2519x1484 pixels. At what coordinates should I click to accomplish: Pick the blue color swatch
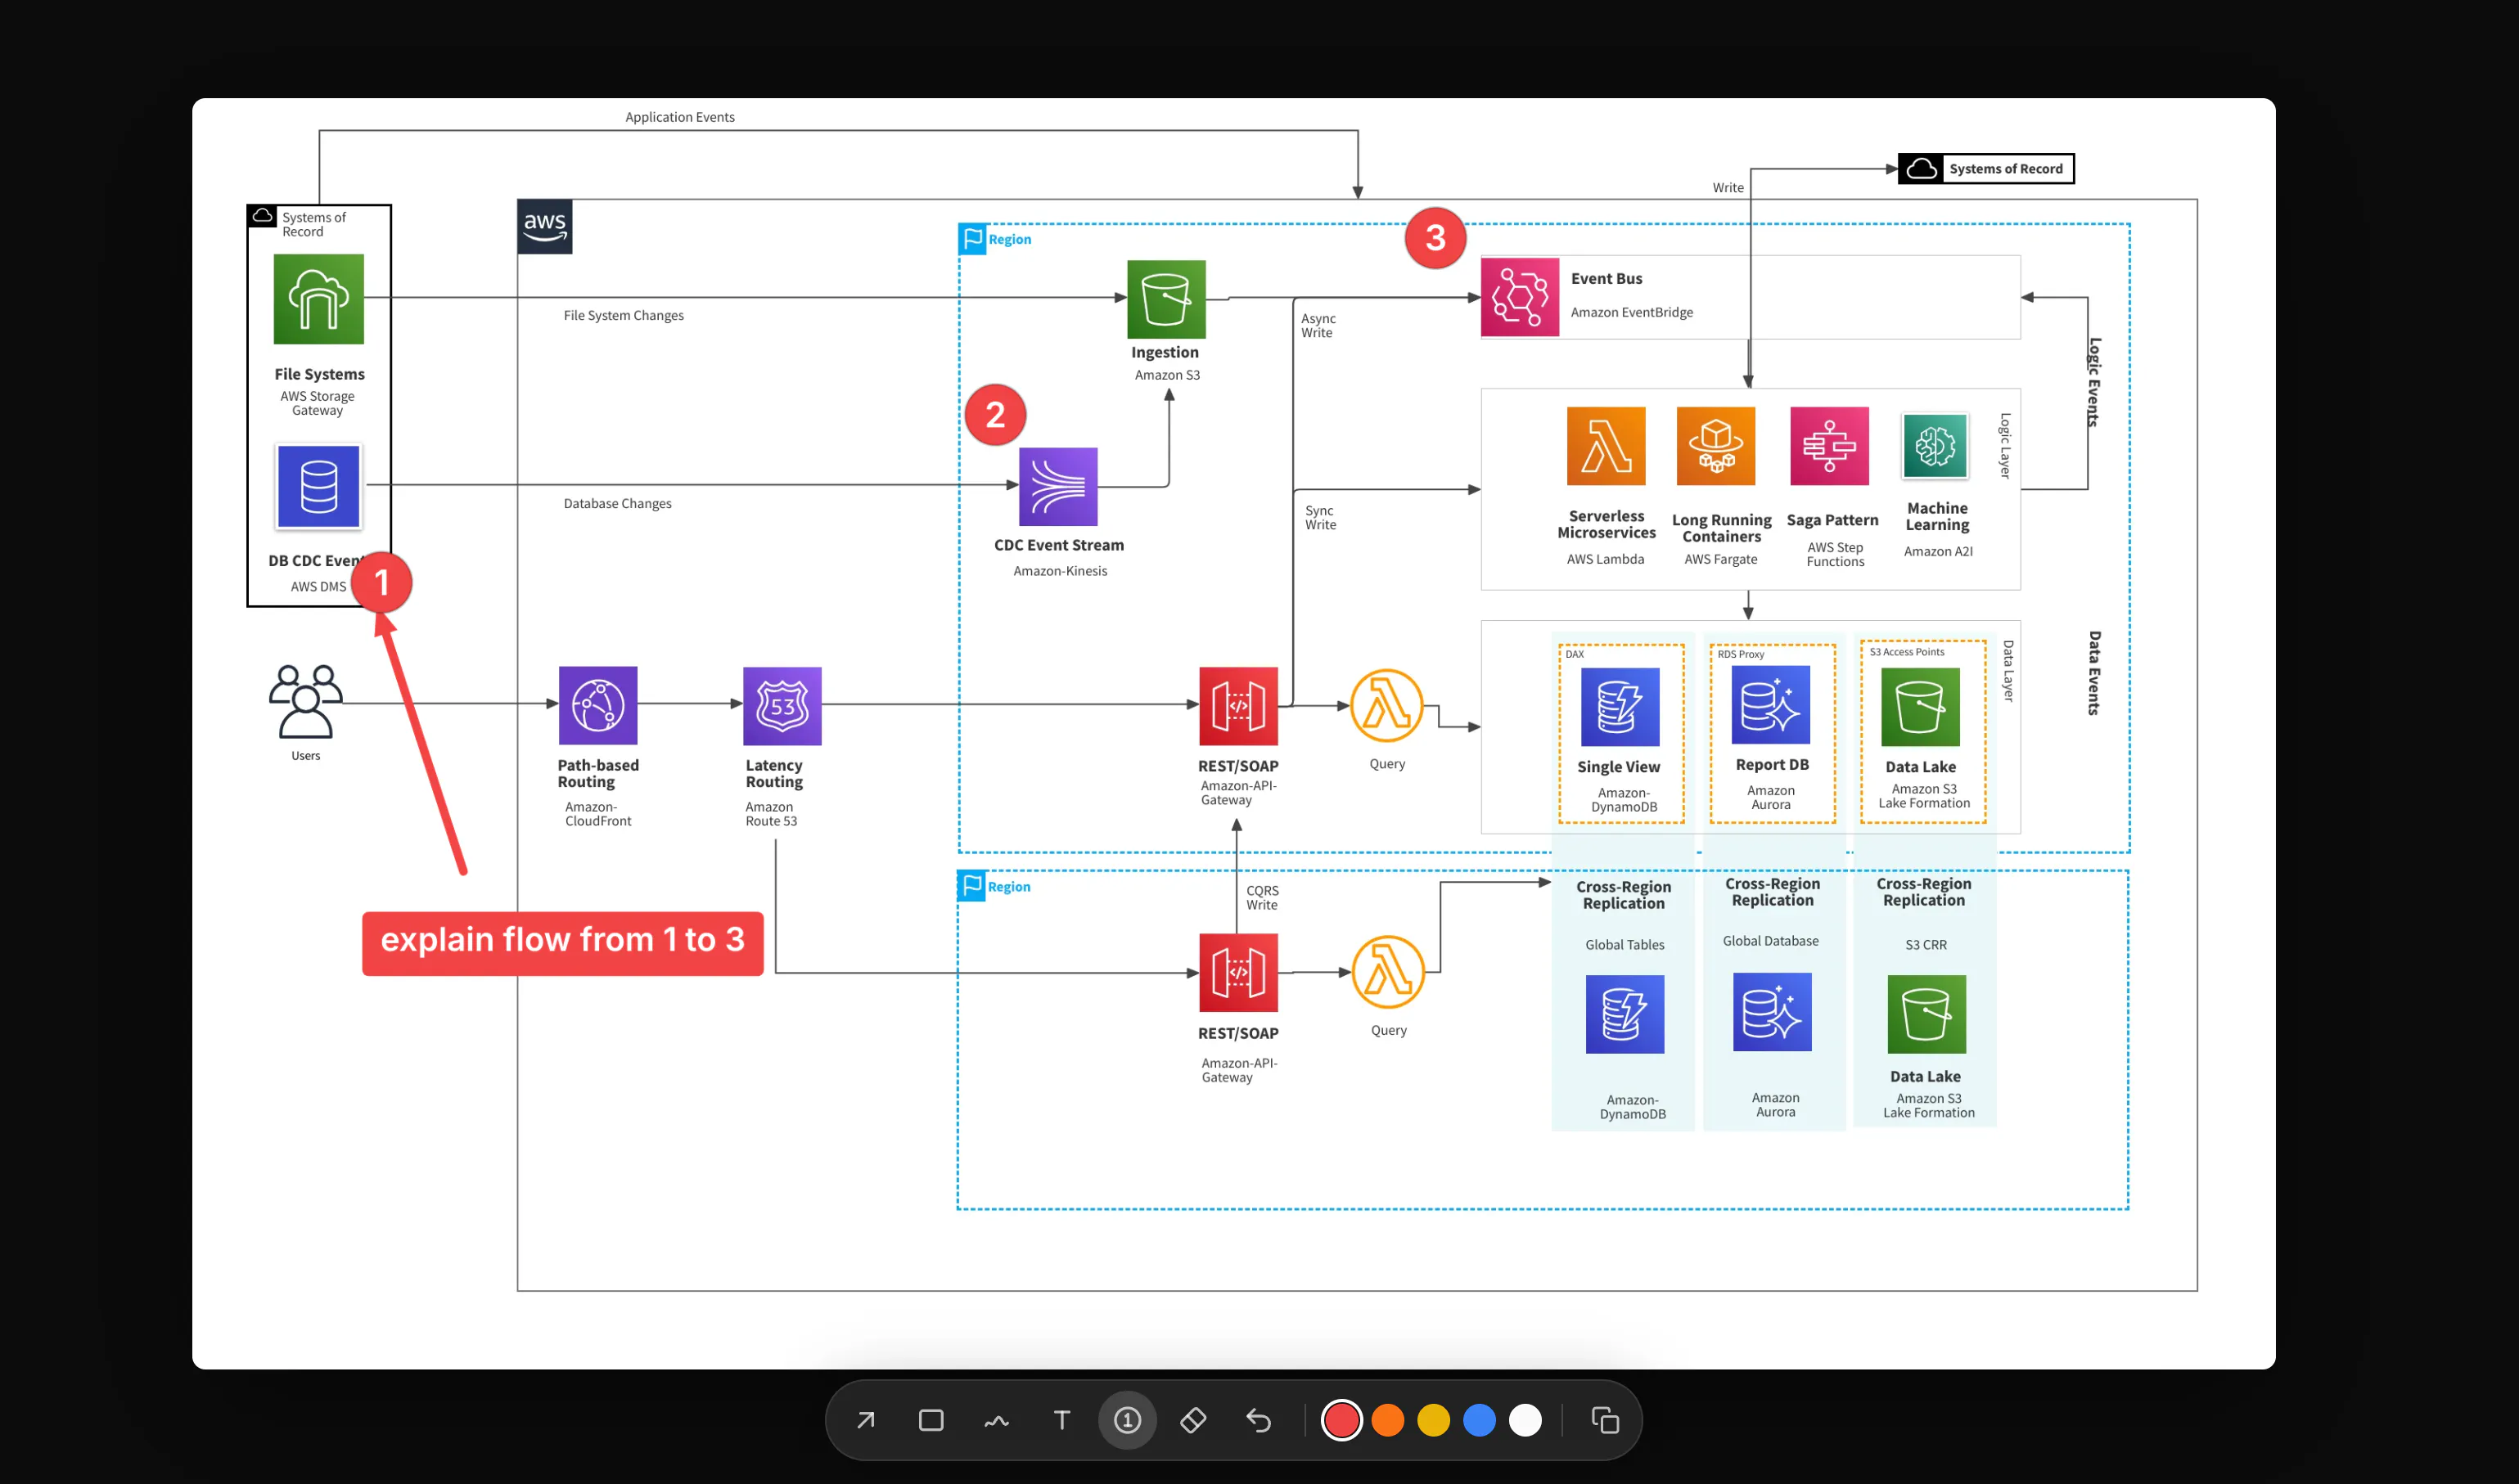1480,1420
